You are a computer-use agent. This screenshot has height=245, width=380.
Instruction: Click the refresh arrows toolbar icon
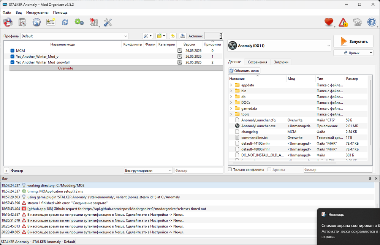point(65,22)
